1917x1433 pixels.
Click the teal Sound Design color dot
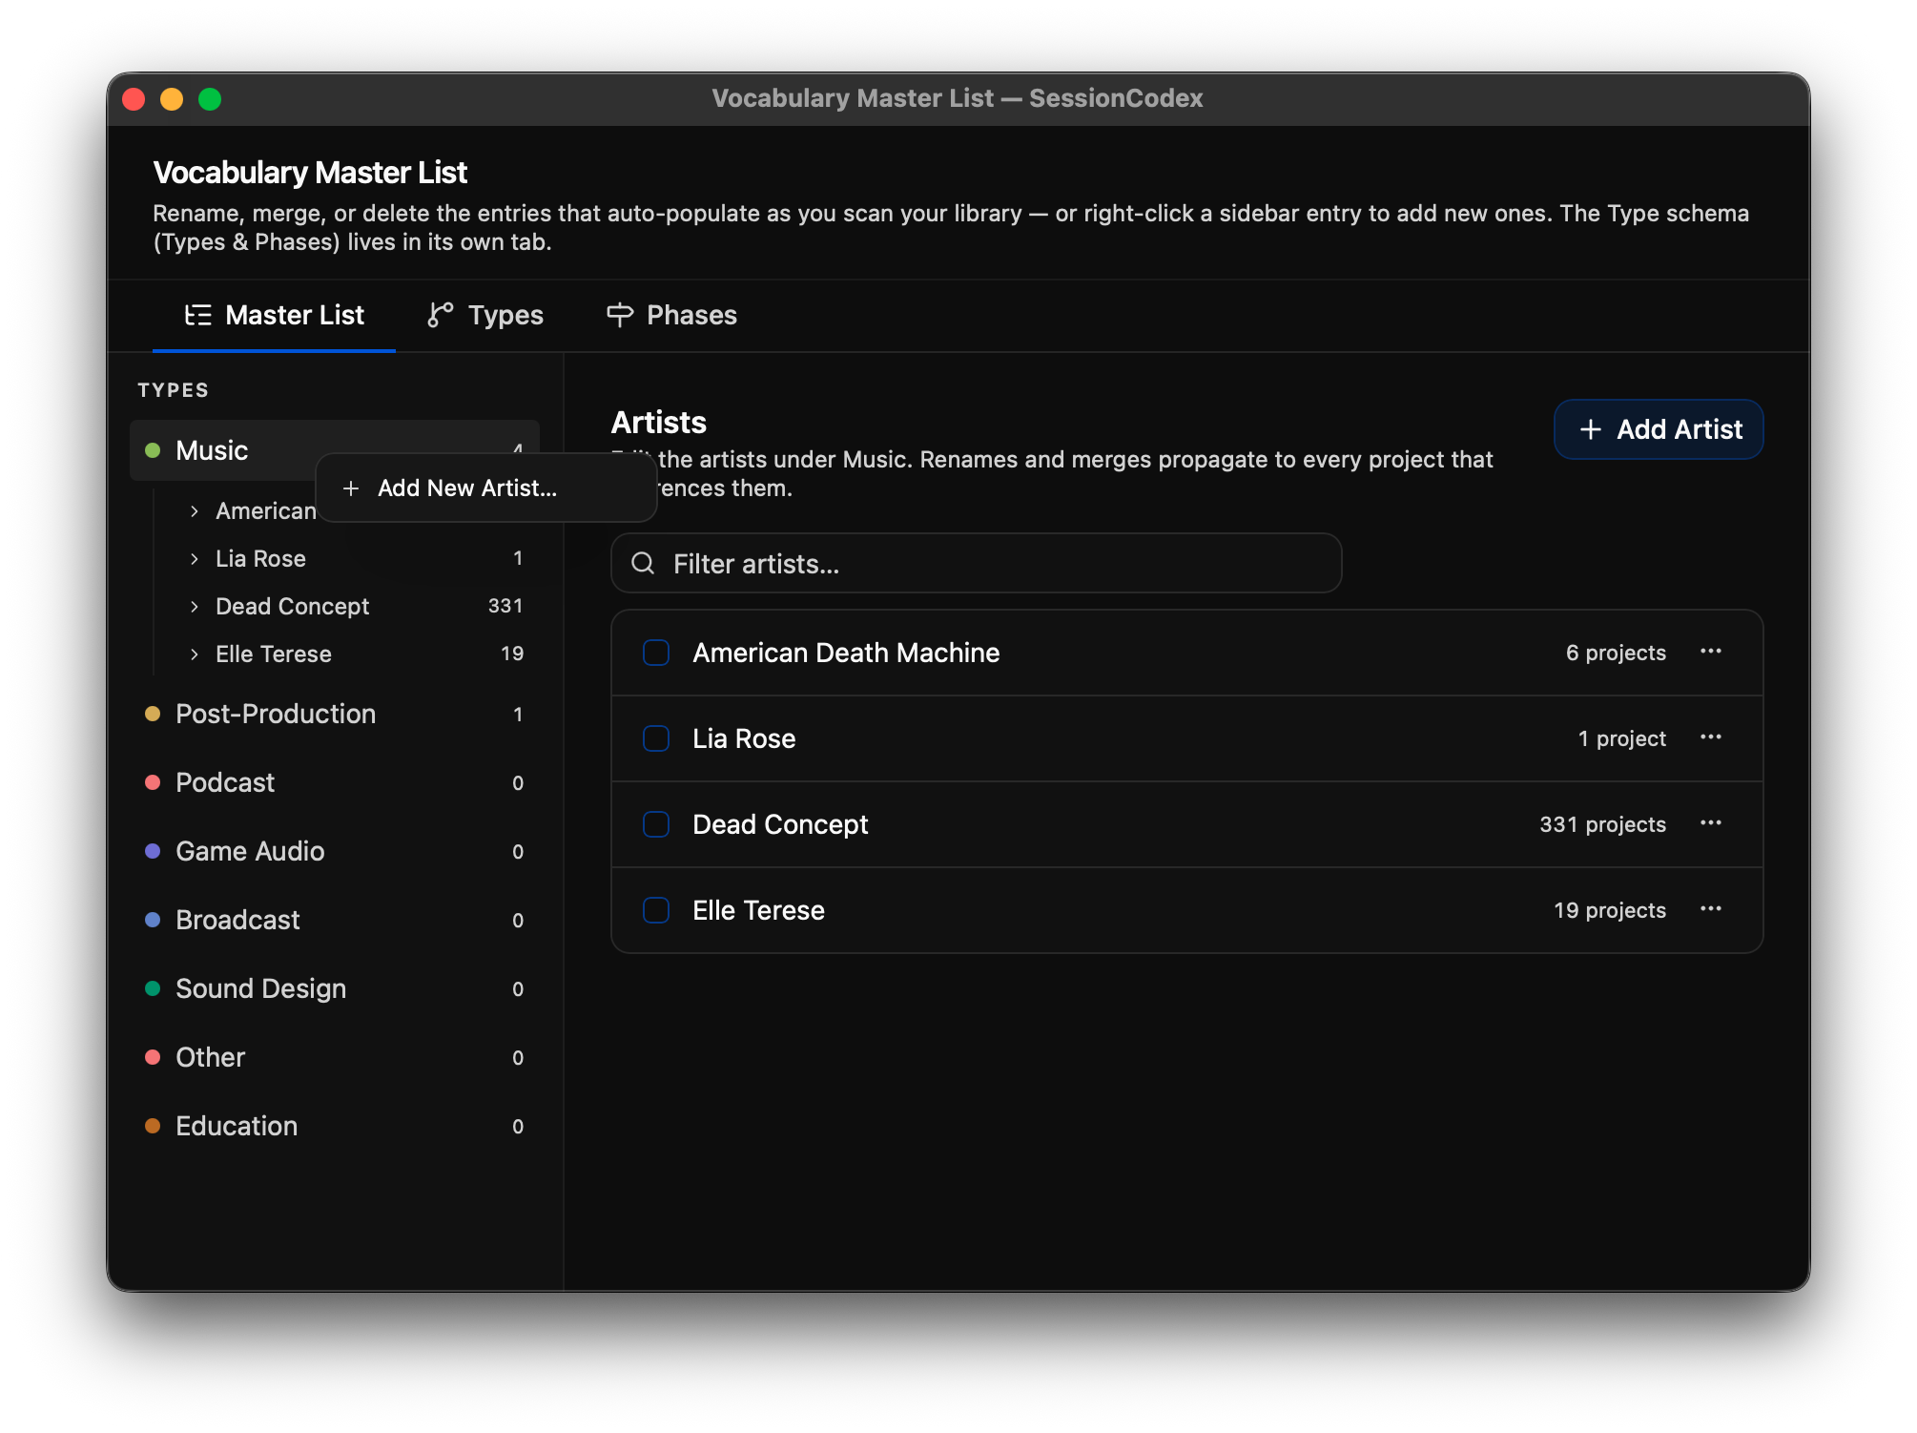(153, 988)
